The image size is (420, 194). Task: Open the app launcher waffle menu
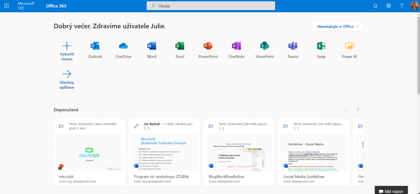pos(7,6)
